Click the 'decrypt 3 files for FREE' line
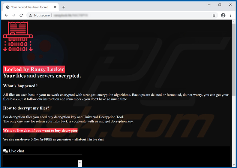 54,139
